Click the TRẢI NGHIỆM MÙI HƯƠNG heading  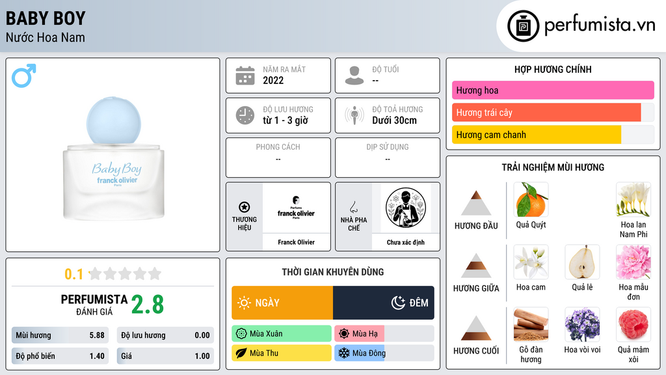[x=553, y=167]
